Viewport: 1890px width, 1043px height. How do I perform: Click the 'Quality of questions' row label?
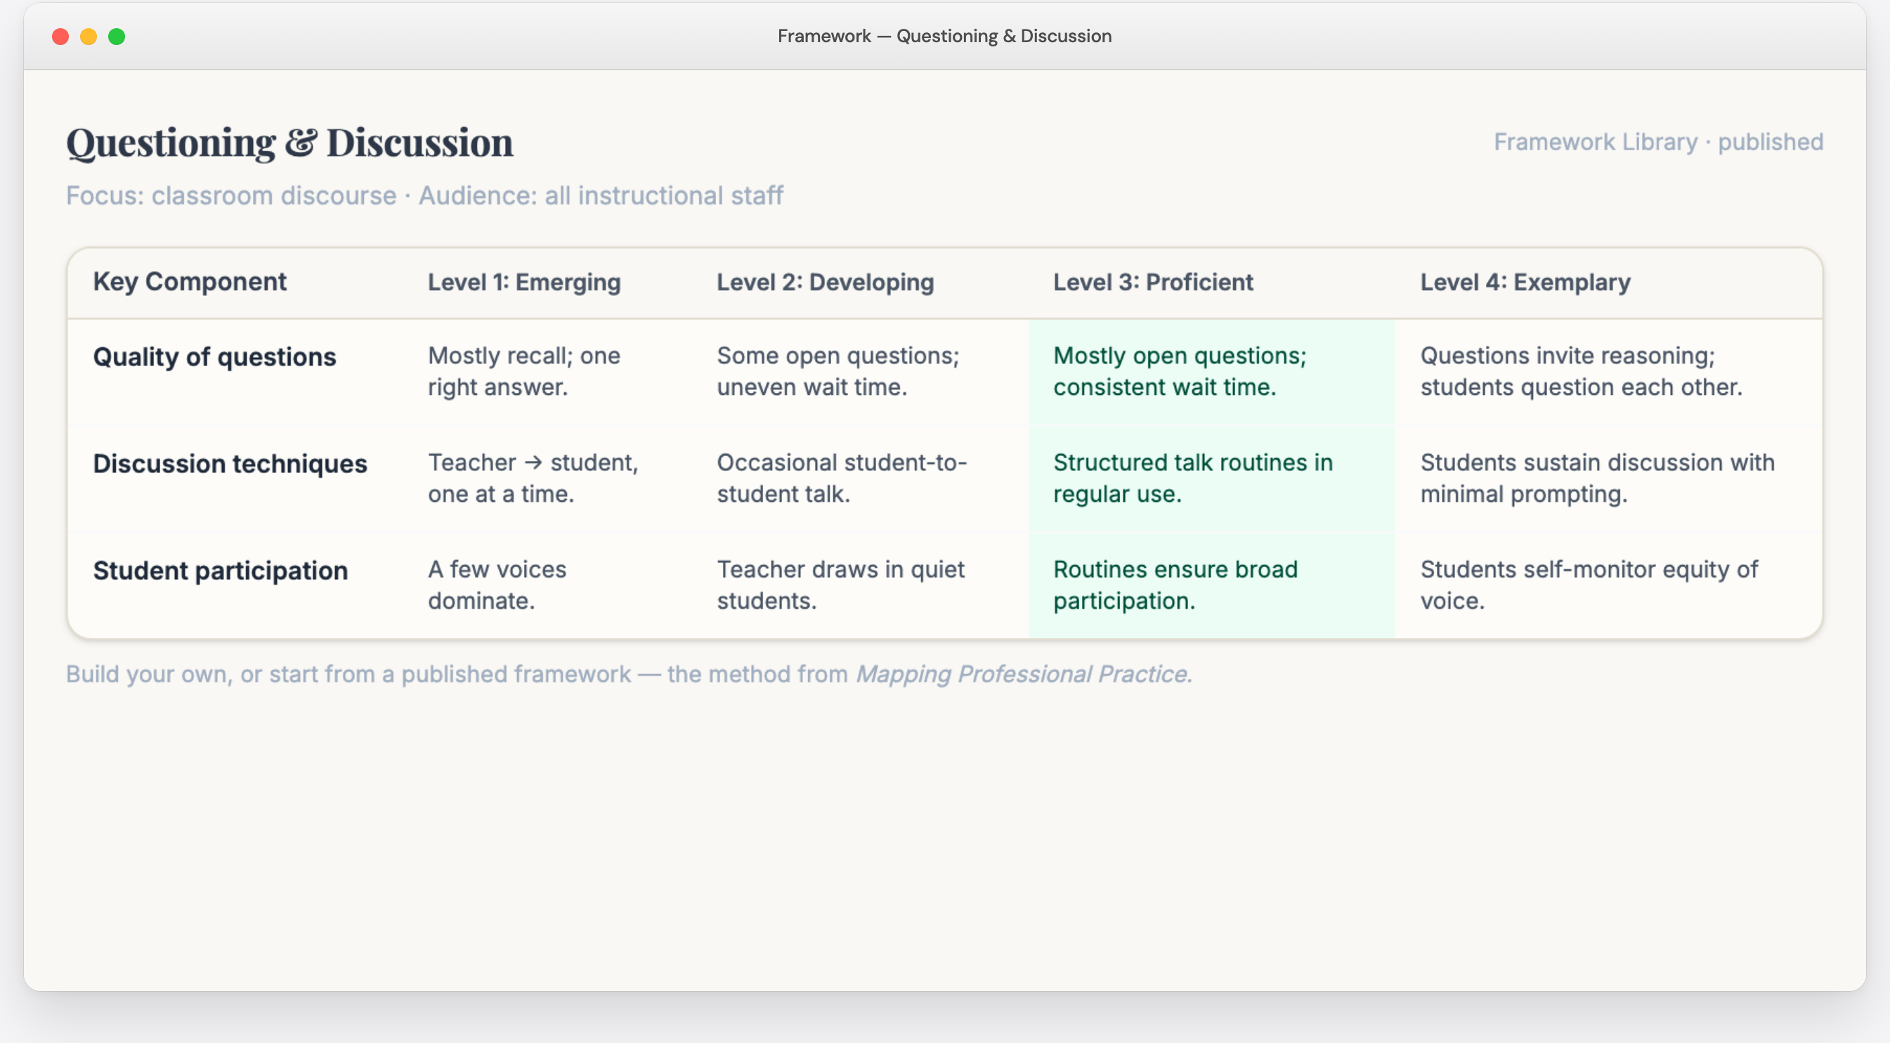214,357
